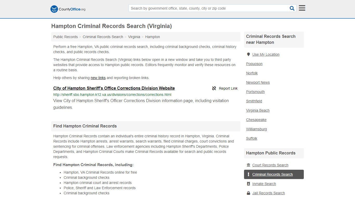Open Chesapeake nearby city link
This screenshot has width=355, height=199.
[x=256, y=120]
